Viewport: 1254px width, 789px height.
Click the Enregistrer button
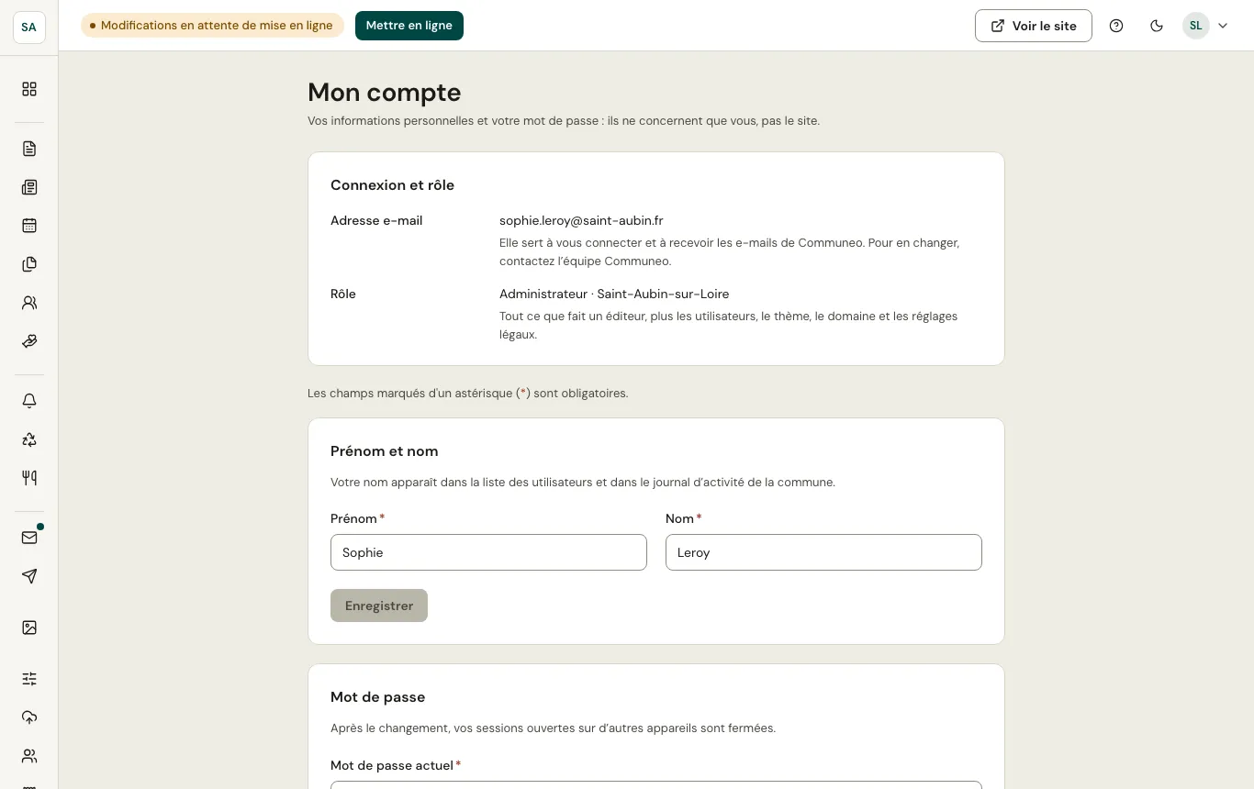(x=379, y=606)
